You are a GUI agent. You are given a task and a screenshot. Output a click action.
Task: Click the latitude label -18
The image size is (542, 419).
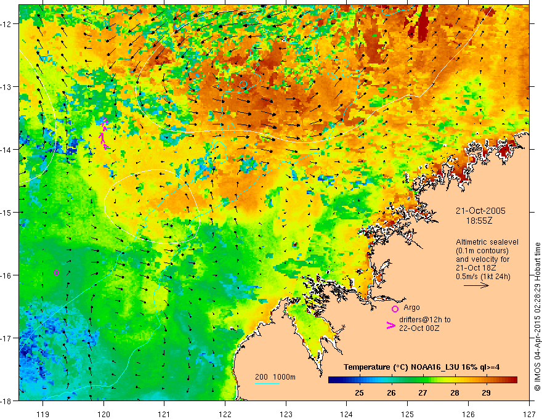point(7,401)
